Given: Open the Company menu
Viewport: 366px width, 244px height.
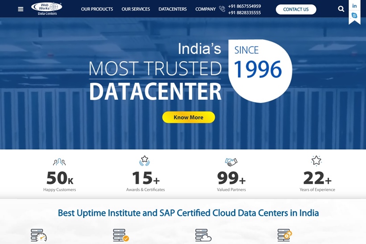Looking at the screenshot, I should [205, 9].
